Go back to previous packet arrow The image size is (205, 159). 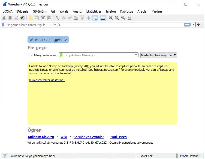click(64, 18)
